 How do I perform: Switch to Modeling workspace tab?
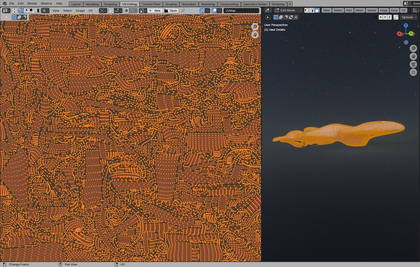click(x=92, y=4)
